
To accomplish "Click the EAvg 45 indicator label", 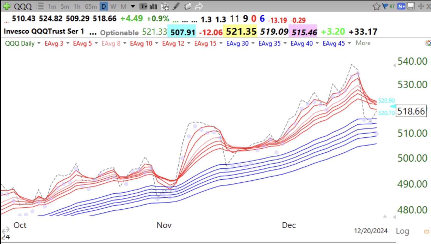I will (x=334, y=43).
